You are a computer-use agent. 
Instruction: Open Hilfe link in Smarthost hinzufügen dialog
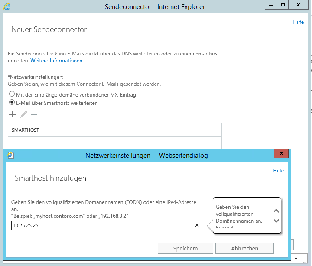pyautogui.click(x=278, y=171)
